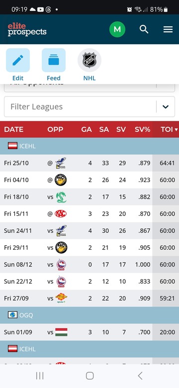The image size is (179, 388).
Task: Open the hamburger menu
Action: tap(168, 30)
